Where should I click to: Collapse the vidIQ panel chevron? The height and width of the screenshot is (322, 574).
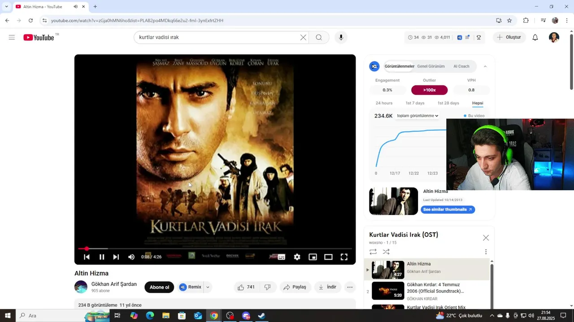pyautogui.click(x=485, y=66)
